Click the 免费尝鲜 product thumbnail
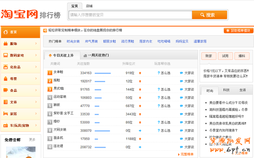 [x=21, y=152]
